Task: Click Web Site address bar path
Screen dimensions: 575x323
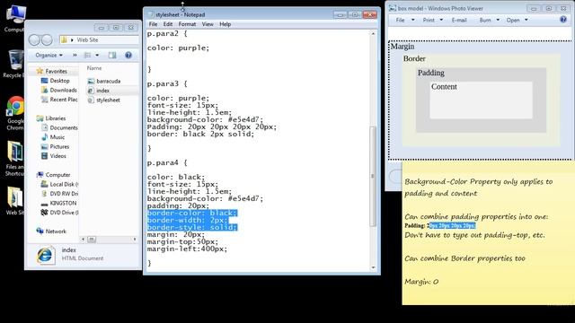Action: coord(87,39)
